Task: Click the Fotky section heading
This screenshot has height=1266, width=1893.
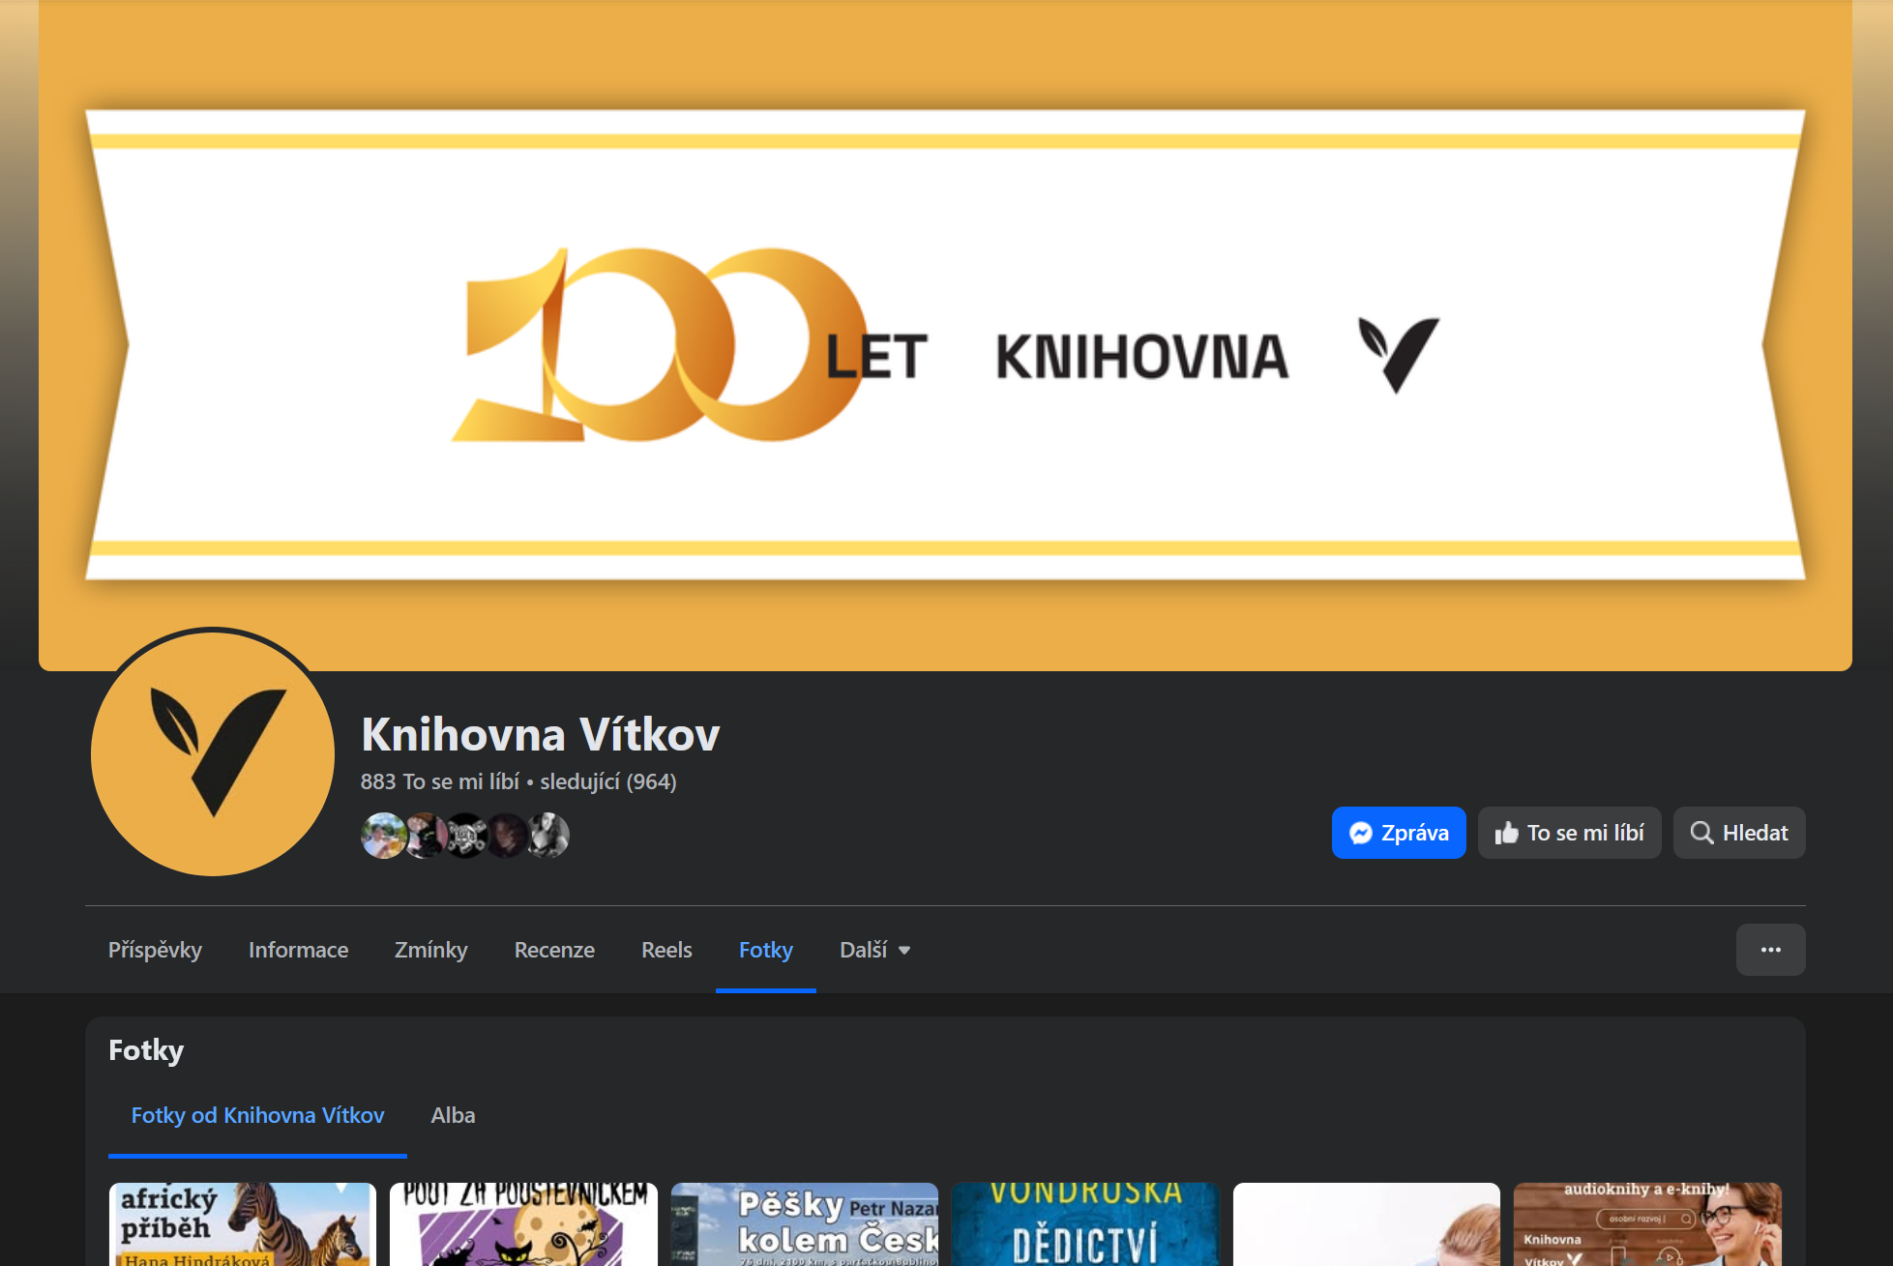Action: point(146,1050)
